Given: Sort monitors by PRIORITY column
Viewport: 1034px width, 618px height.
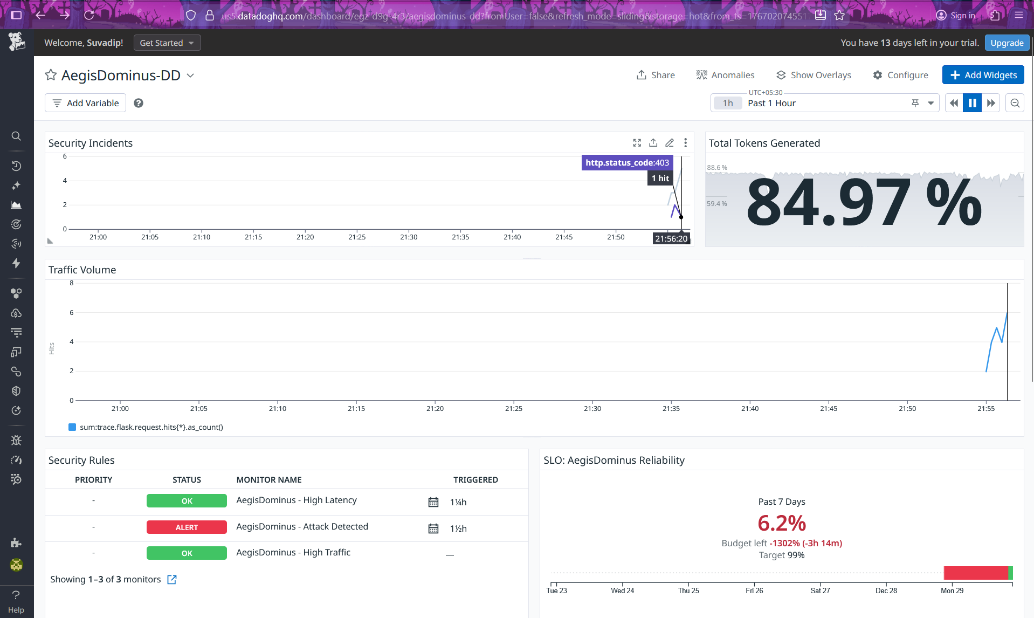Looking at the screenshot, I should pyautogui.click(x=94, y=479).
